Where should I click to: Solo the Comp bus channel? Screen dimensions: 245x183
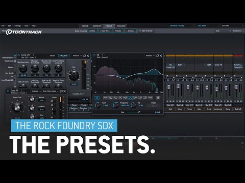(x=225, y=101)
